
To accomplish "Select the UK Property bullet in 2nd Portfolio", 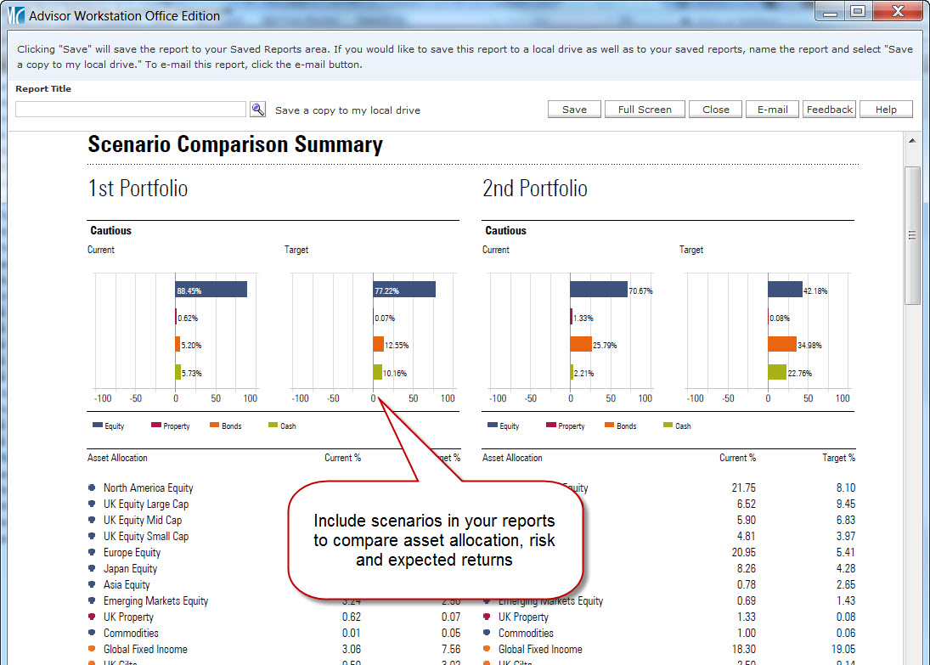I will coord(487,617).
